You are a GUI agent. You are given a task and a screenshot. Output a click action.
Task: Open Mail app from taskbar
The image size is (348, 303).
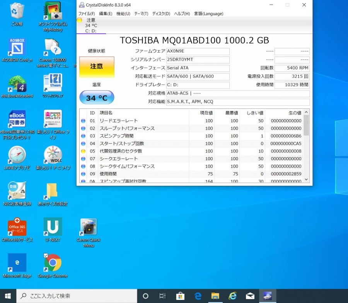coord(250,296)
